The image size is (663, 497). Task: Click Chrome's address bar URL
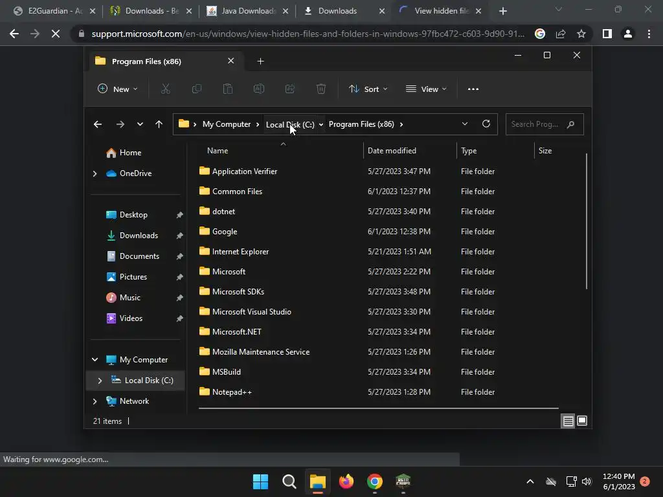[x=308, y=34]
